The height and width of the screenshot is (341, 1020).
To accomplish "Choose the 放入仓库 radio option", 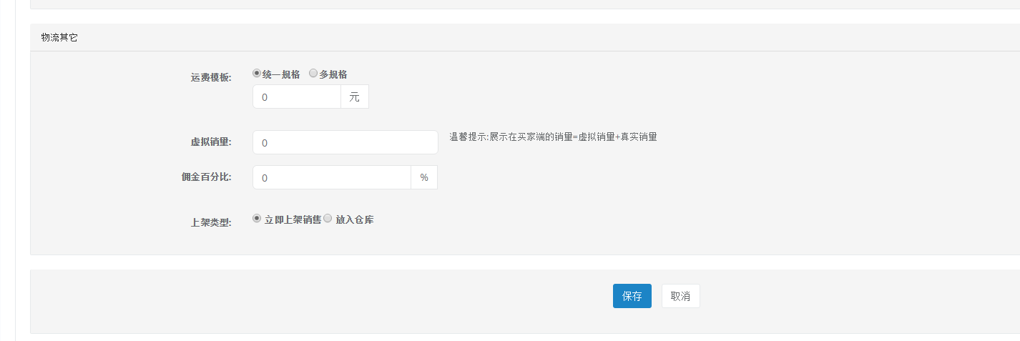I will tap(328, 219).
